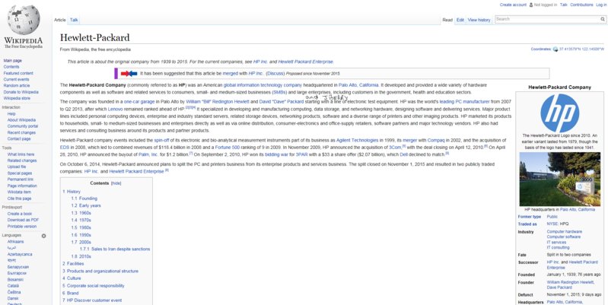Click Create account link
Screen dimensions: 608x305
click(513, 5)
